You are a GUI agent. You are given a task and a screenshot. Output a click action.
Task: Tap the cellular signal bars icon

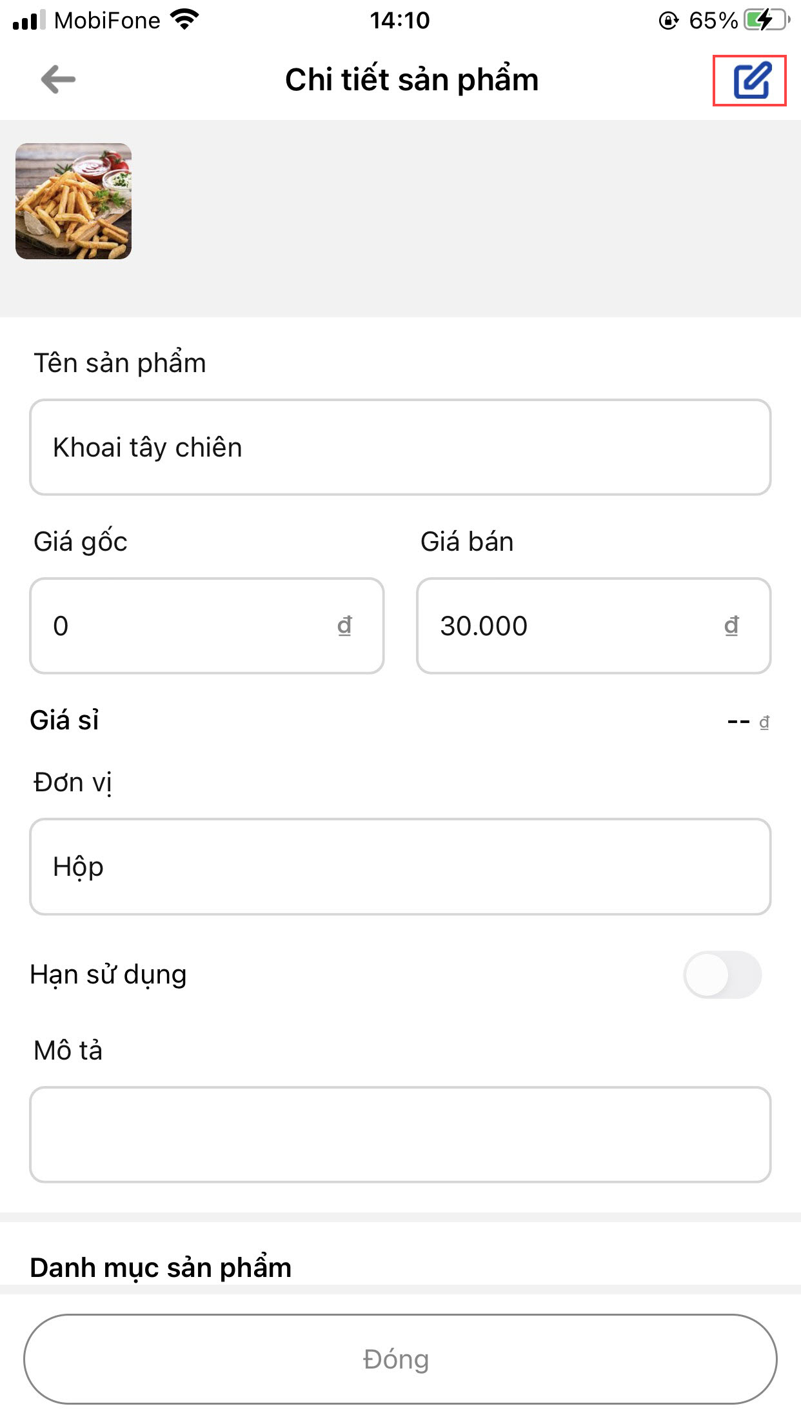coord(29,20)
